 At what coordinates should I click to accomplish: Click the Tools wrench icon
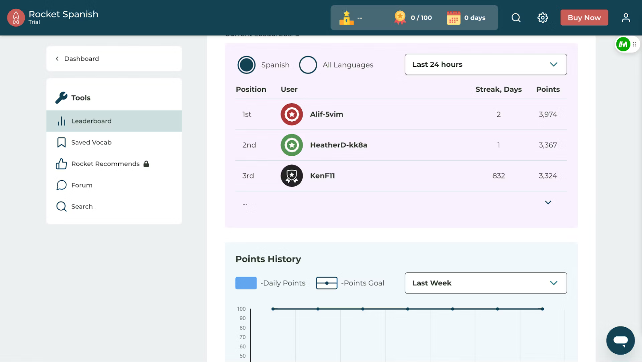(x=61, y=98)
